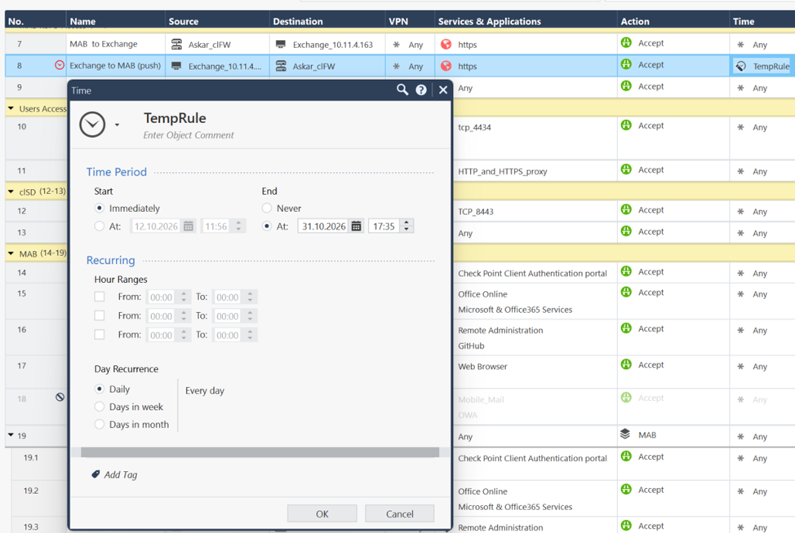
Task: Collapse rule 19 inline layer
Action: [11, 435]
